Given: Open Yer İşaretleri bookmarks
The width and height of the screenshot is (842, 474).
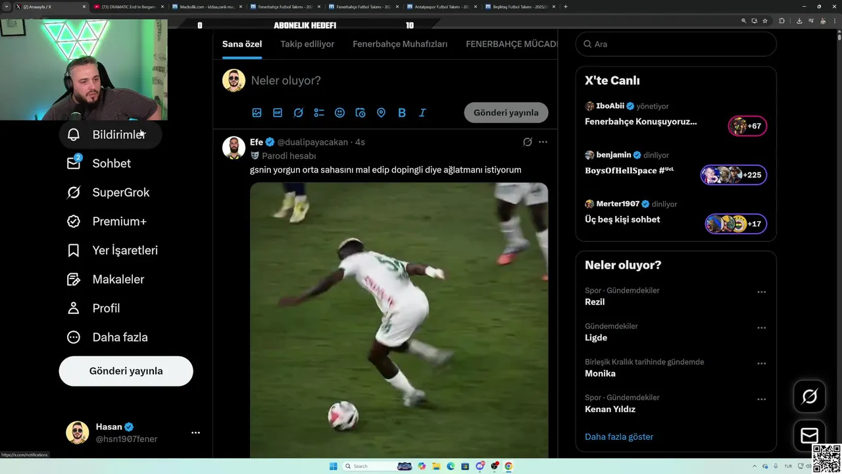Looking at the screenshot, I should [113, 250].
